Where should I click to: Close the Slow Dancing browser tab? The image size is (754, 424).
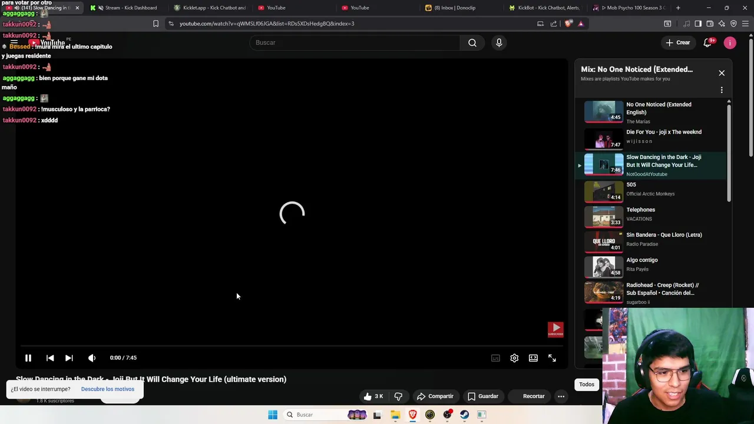(x=77, y=8)
